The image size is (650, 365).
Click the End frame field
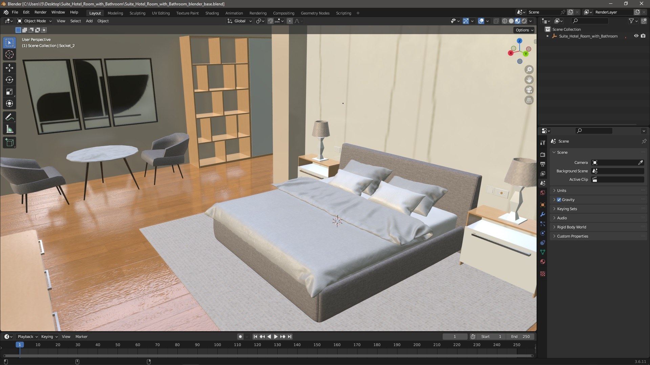[521, 337]
